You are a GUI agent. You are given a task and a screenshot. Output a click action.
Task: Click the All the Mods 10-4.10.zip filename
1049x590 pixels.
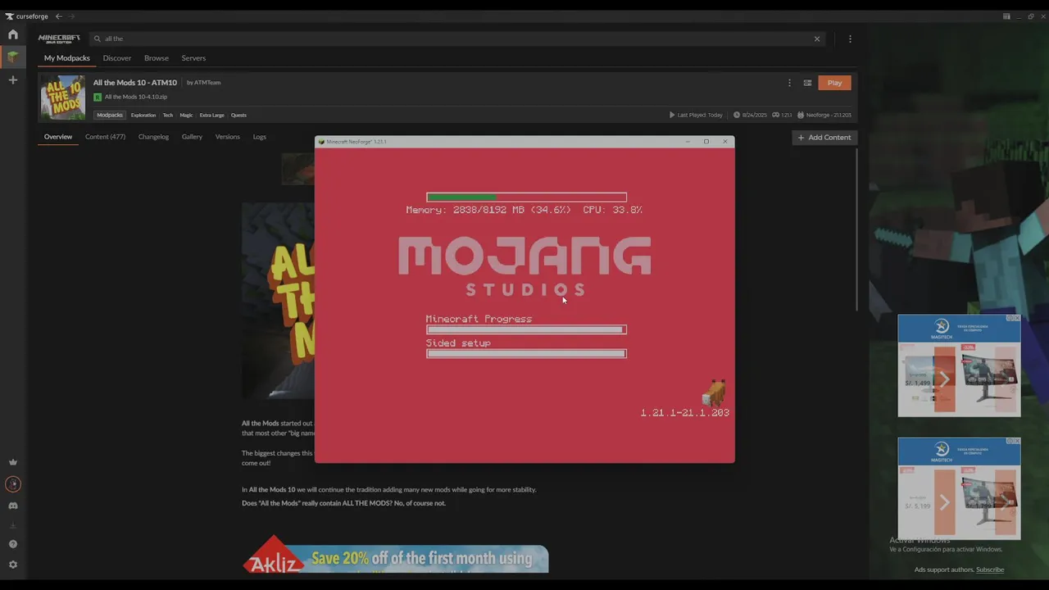click(136, 97)
